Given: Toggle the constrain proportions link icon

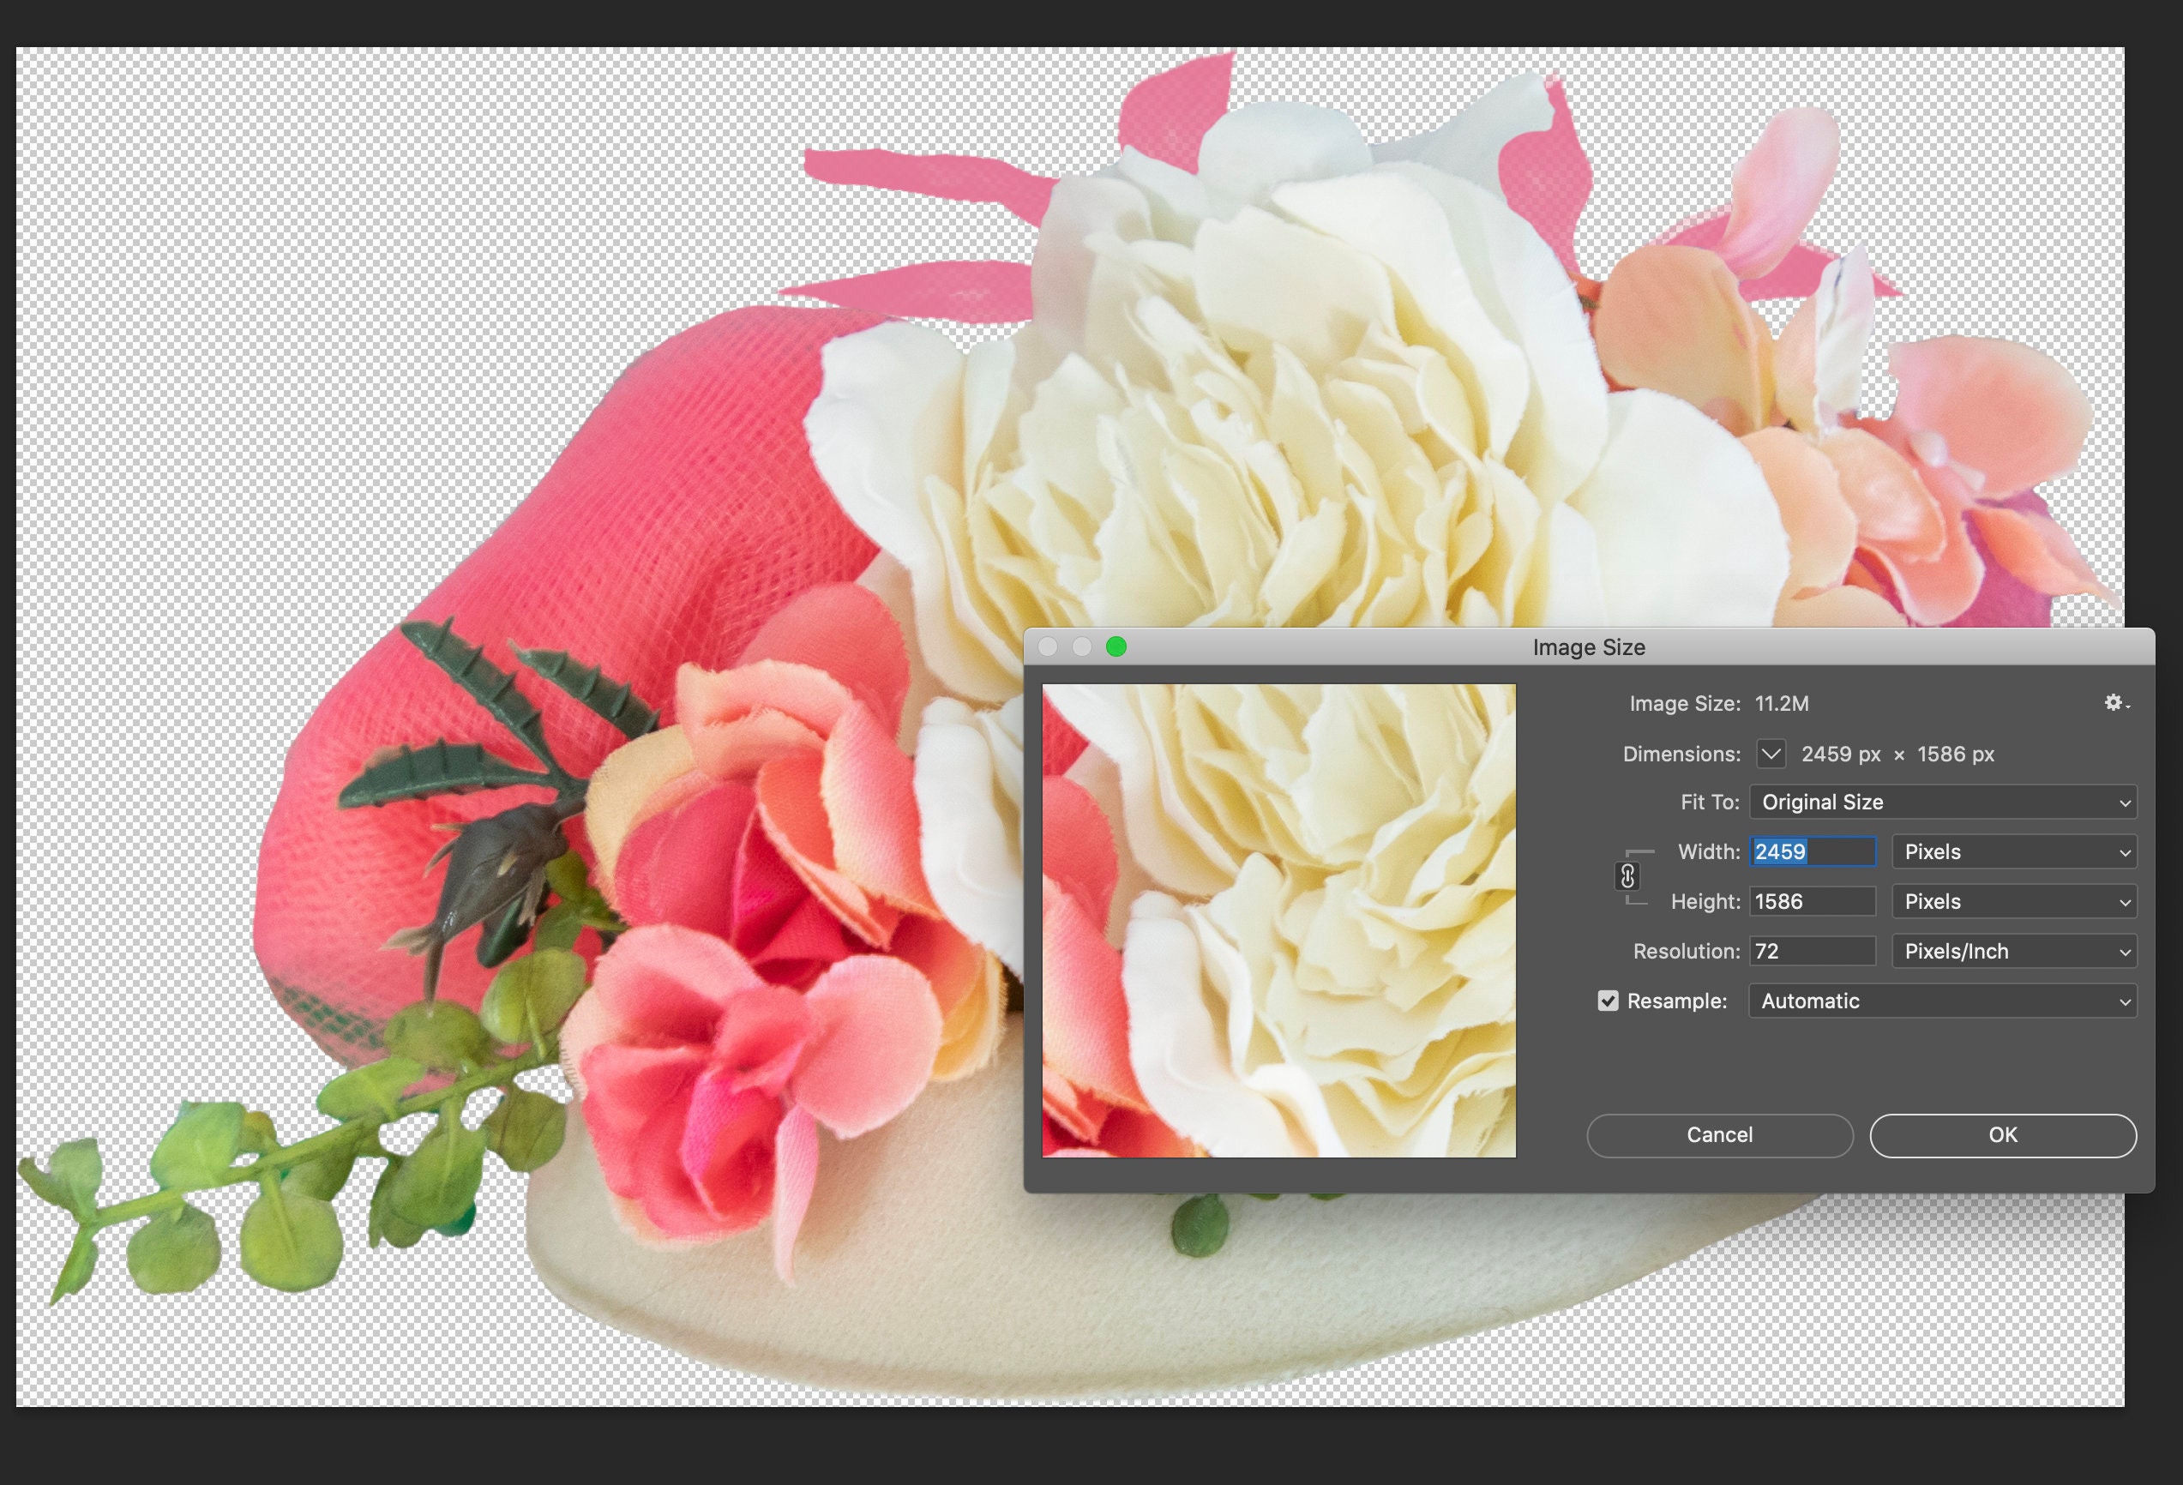Looking at the screenshot, I should pos(1628,876).
